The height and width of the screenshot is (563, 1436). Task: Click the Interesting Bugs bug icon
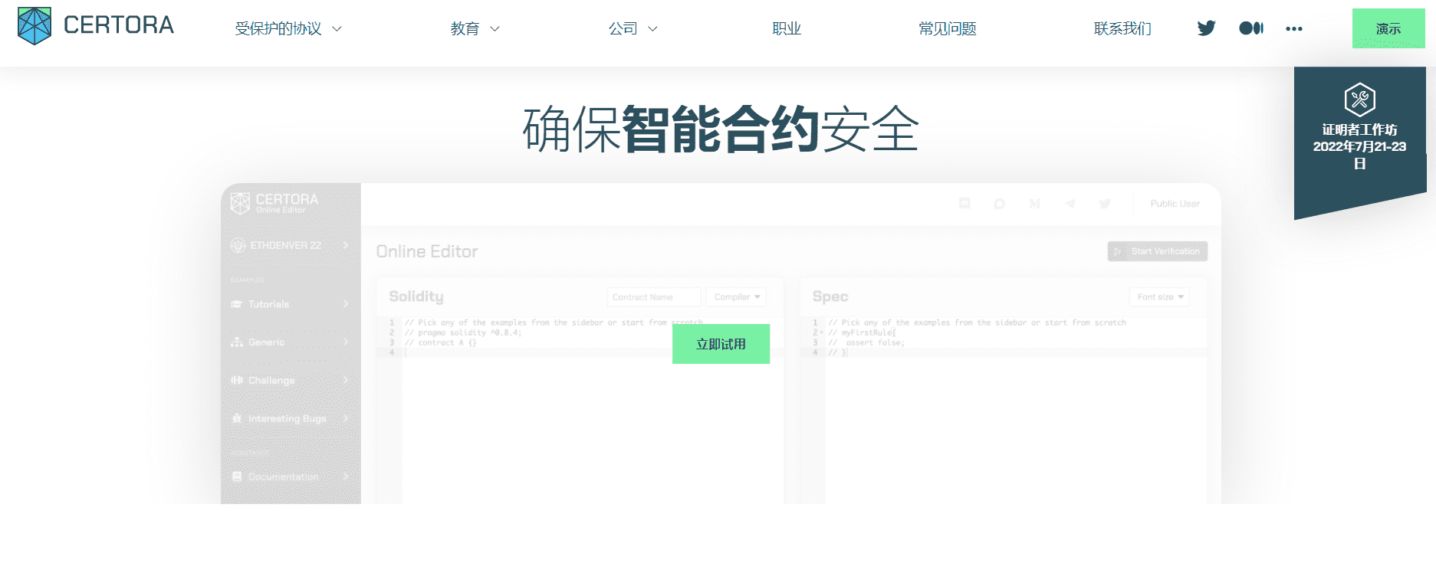[x=237, y=418]
